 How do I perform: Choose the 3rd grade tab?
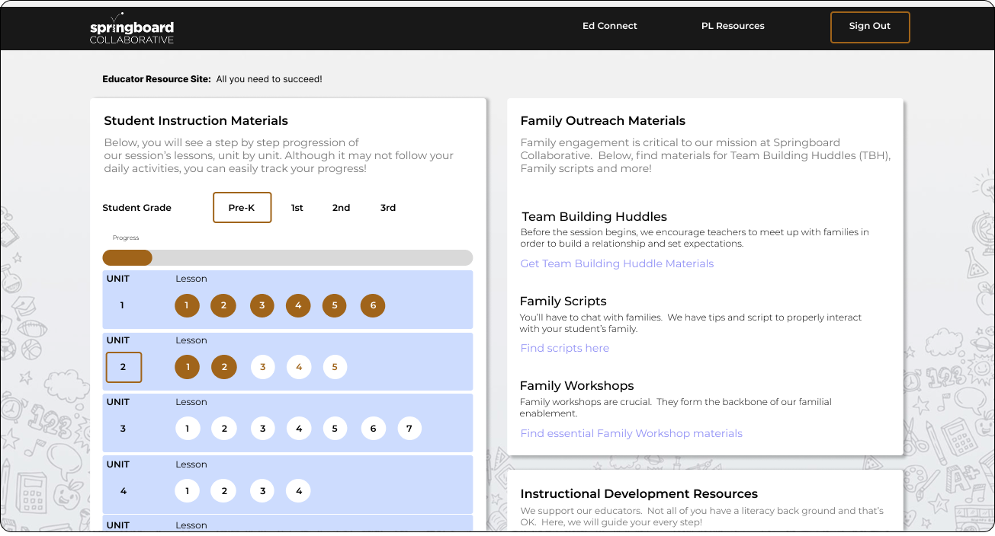click(x=388, y=208)
